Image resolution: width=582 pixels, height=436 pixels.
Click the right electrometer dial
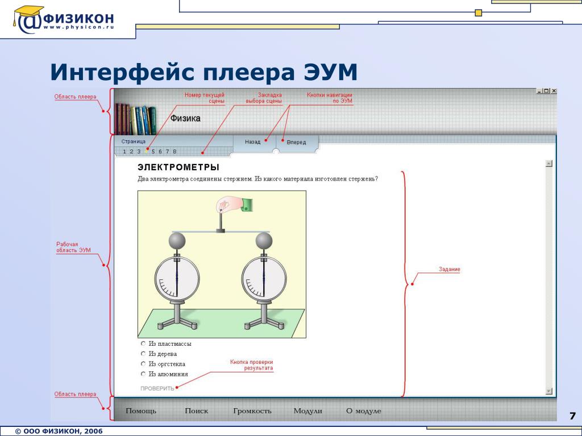[264, 279]
